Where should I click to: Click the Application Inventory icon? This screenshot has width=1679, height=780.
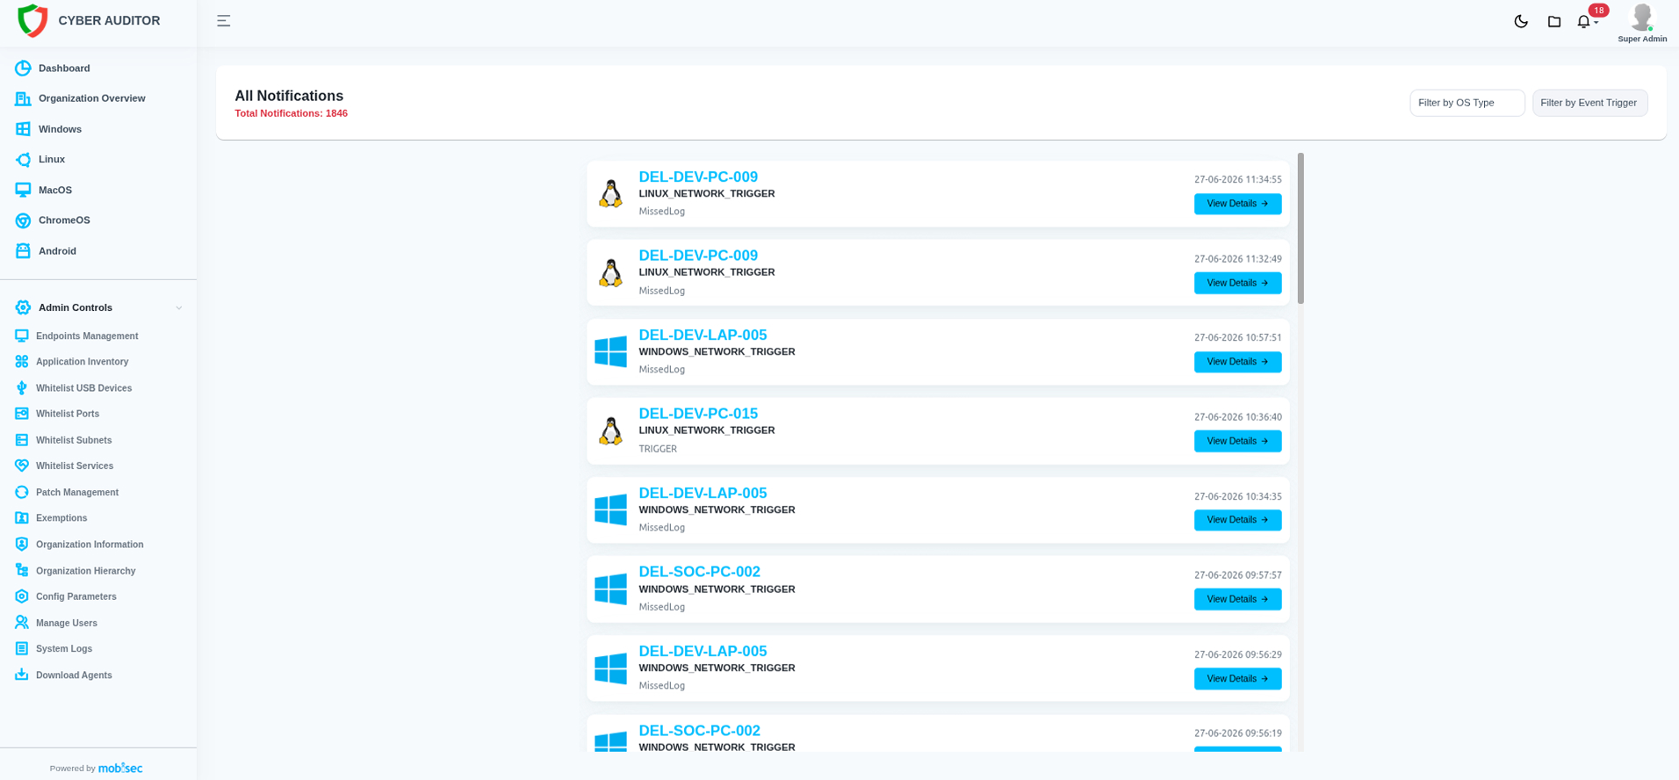[22, 362]
